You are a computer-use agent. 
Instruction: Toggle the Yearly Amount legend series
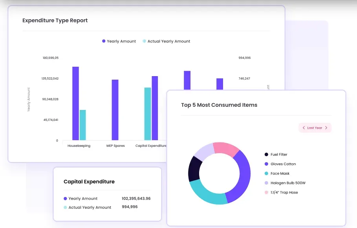coord(119,41)
